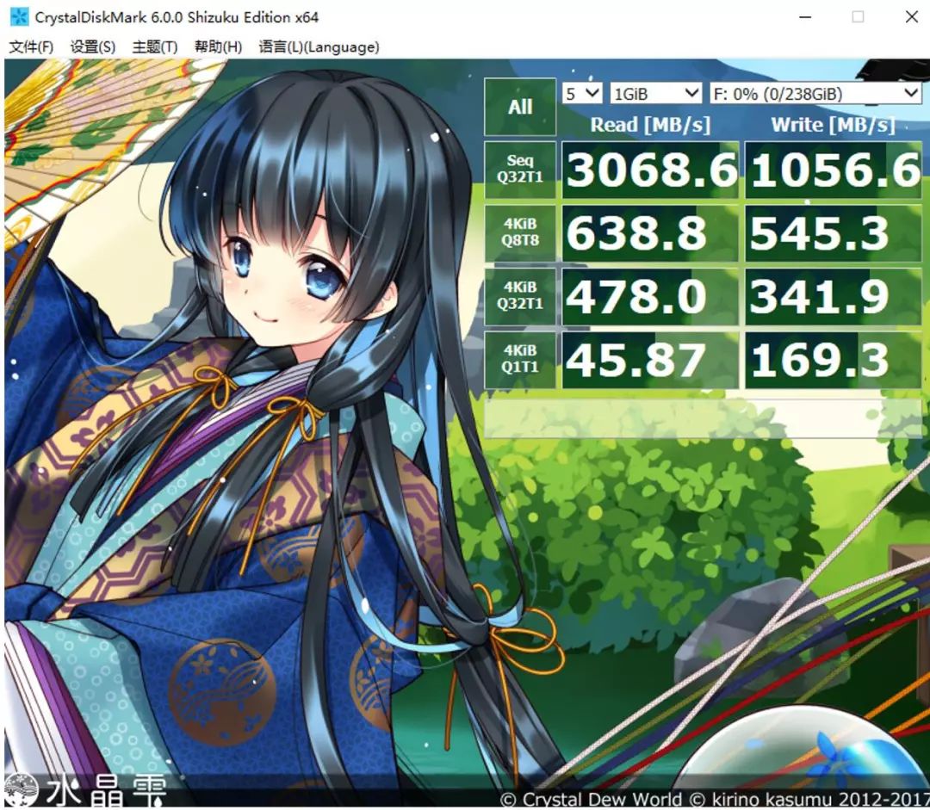The image size is (930, 810).
Task: Run the 4KiB Q1T1 benchmark
Action: [520, 359]
